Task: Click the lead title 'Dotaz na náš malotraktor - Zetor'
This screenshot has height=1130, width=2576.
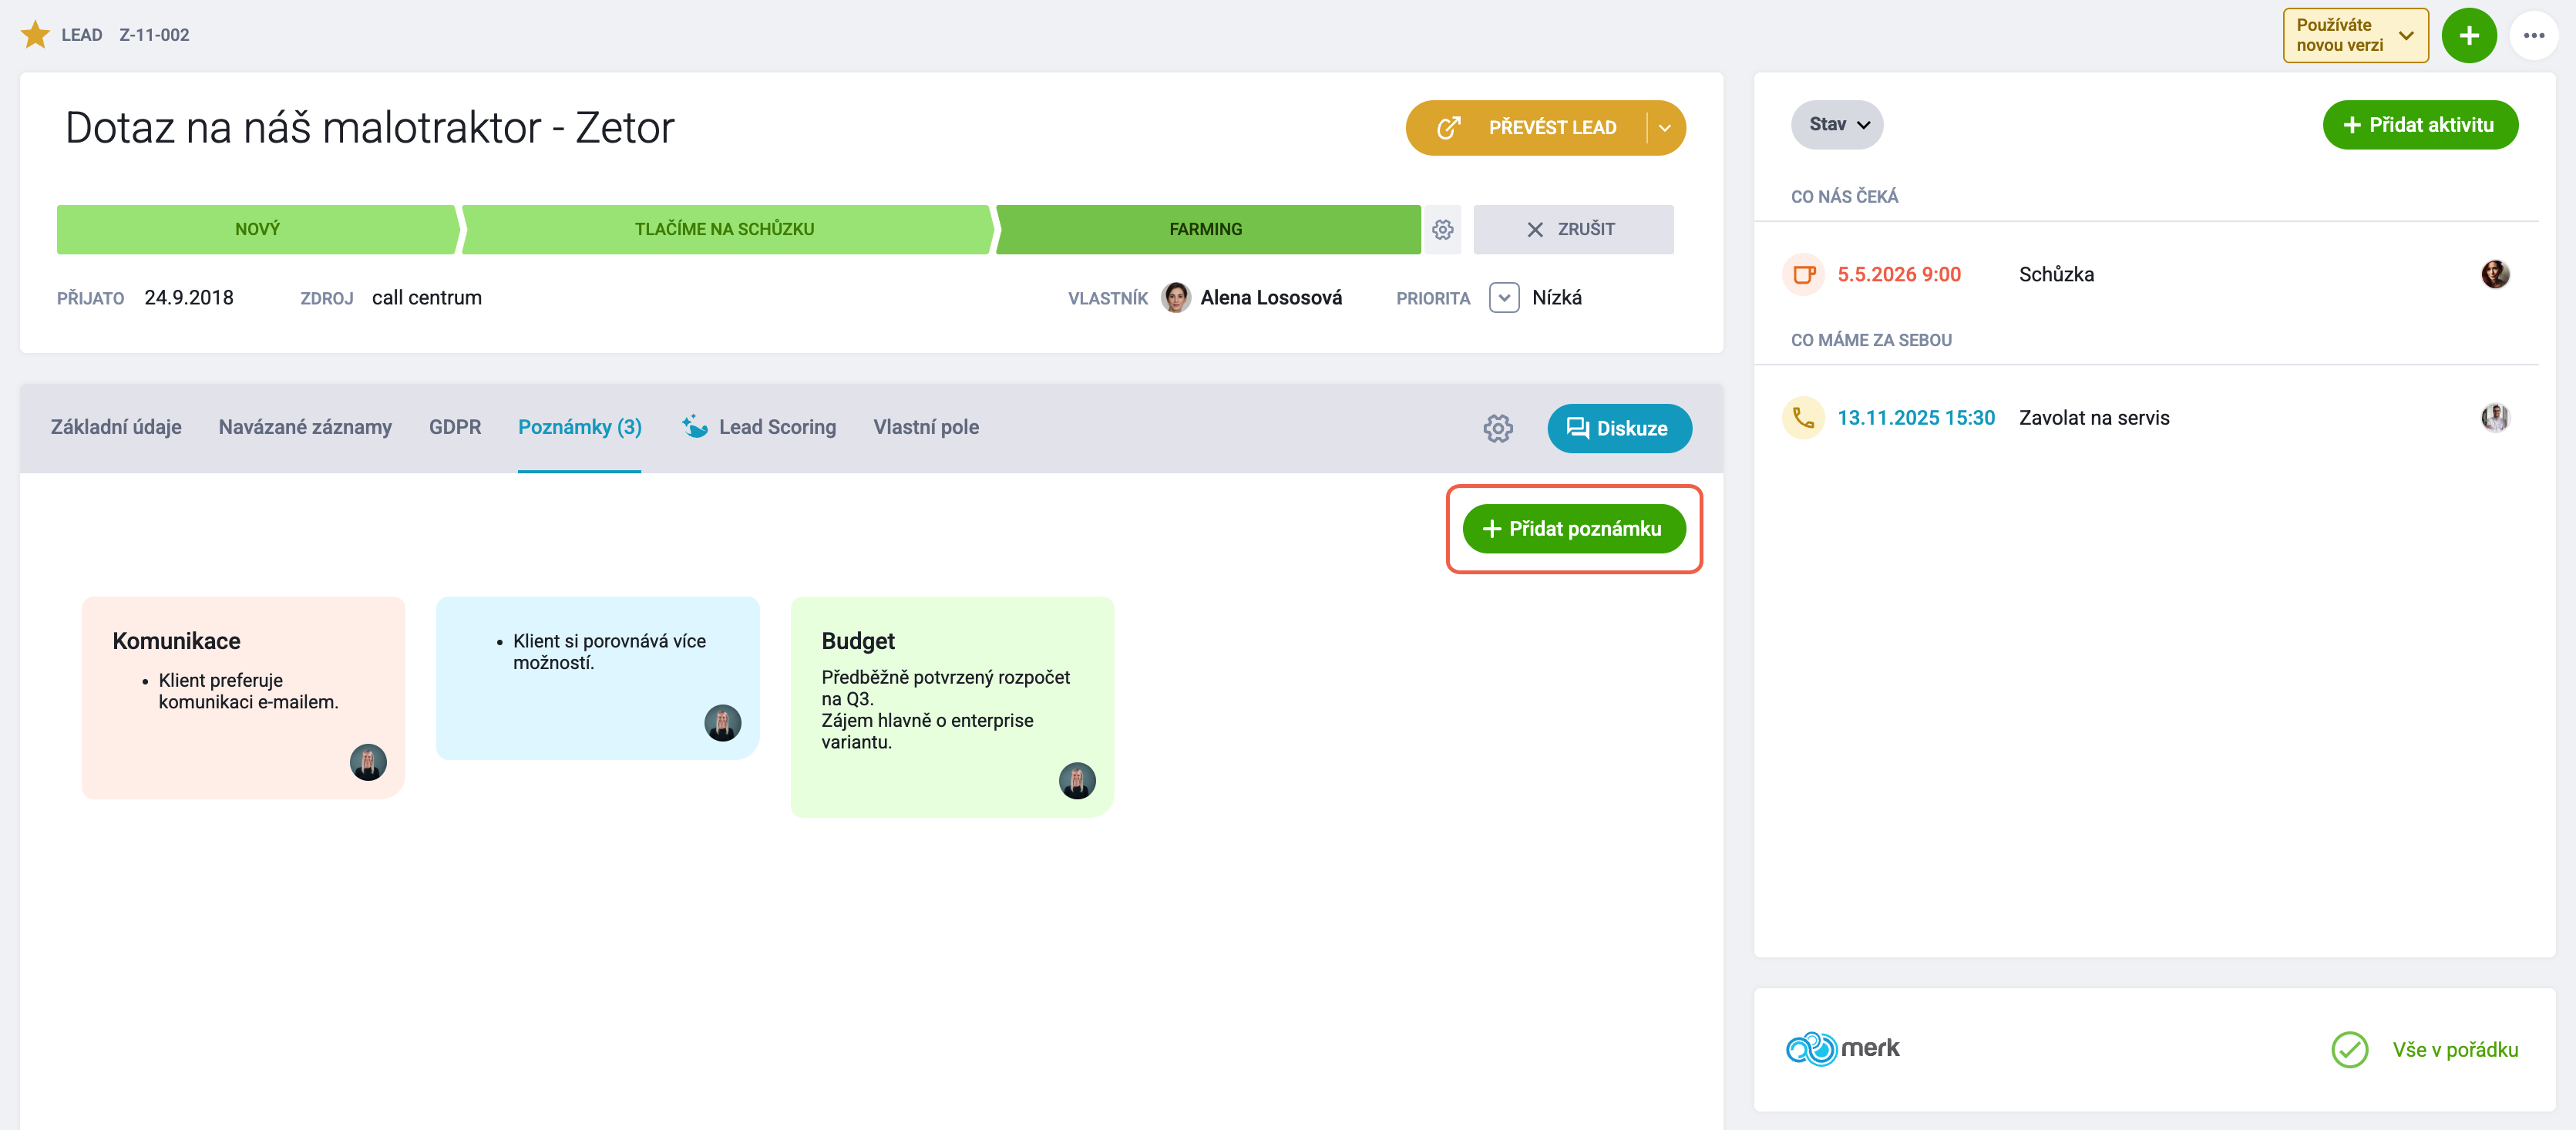Action: click(x=369, y=128)
